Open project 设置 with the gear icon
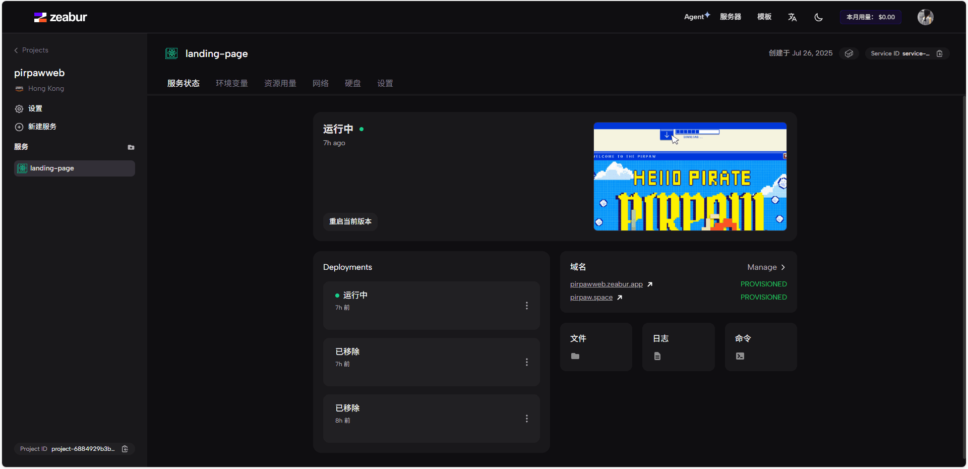Viewport: 968px width, 469px height. click(29, 108)
